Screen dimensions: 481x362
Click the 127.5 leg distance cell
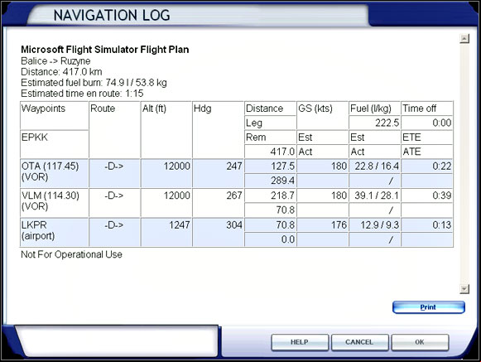click(x=270, y=167)
